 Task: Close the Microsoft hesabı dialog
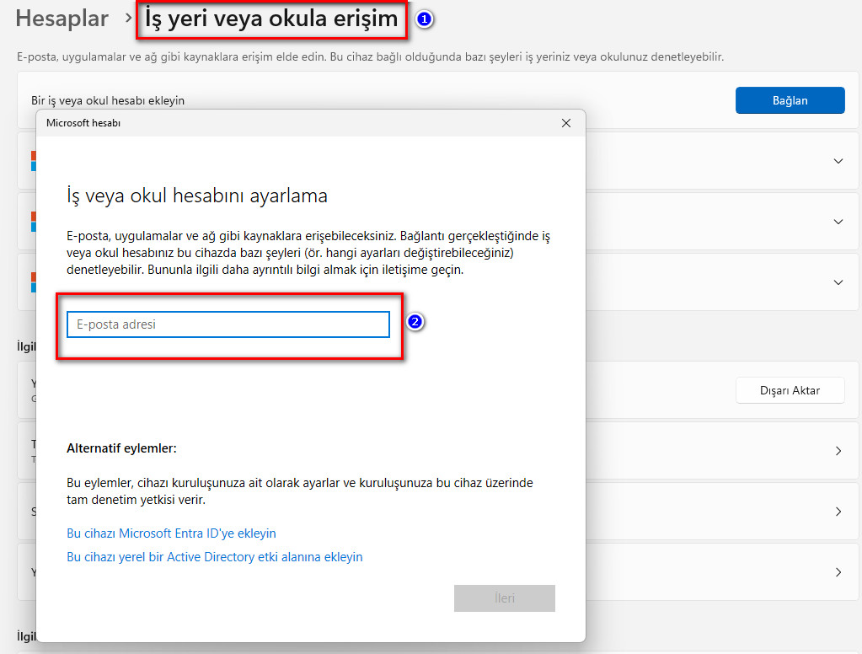point(566,123)
